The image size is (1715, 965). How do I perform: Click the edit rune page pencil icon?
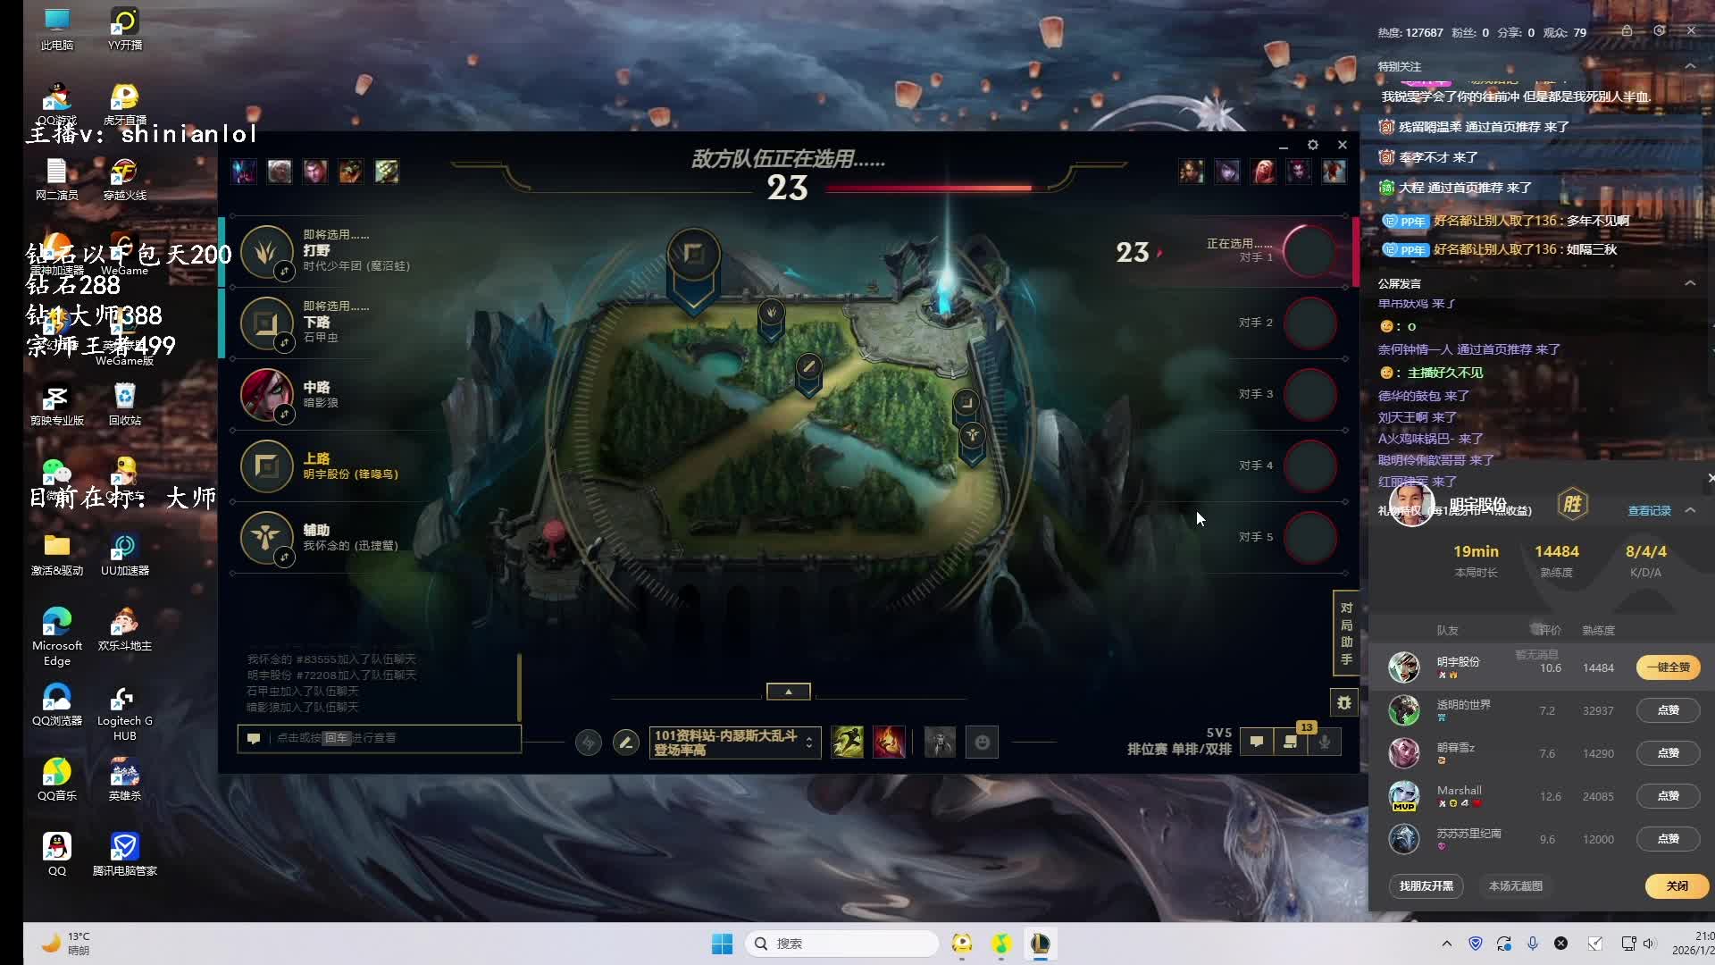[x=625, y=742]
